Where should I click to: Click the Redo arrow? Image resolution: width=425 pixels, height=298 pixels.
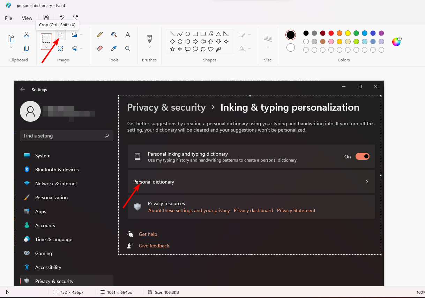76,17
